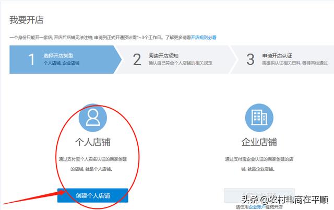Screen dimensions: 334x210
Task: Click the 我要开店 page title
Action: pyautogui.click(x=27, y=20)
